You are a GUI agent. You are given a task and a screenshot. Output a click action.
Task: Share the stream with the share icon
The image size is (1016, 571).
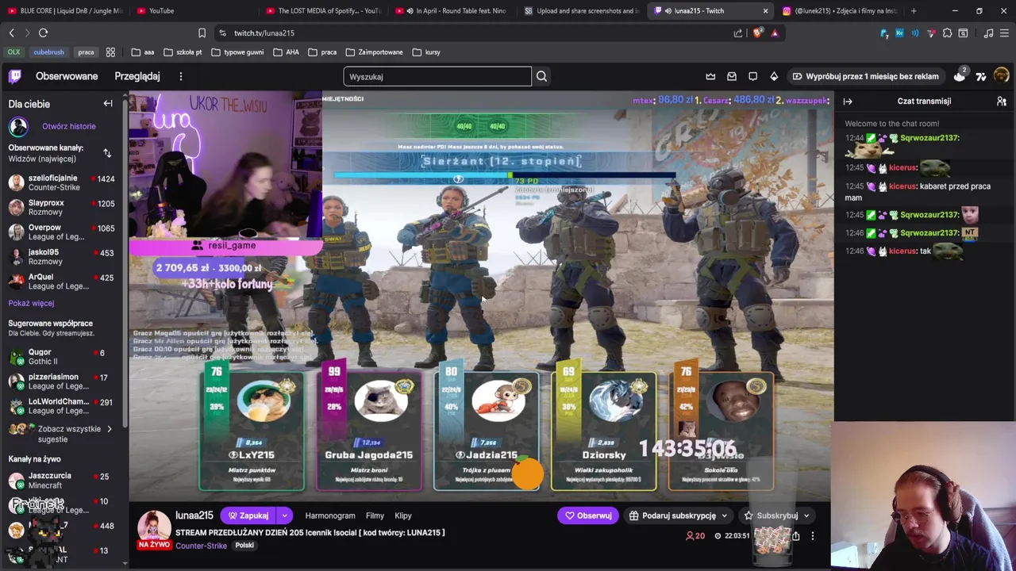point(795,536)
